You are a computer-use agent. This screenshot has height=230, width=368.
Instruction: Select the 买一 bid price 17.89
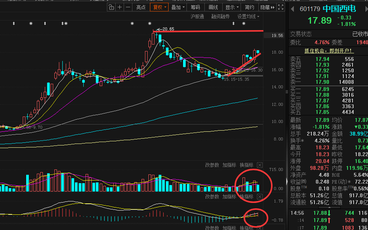tap(322, 89)
